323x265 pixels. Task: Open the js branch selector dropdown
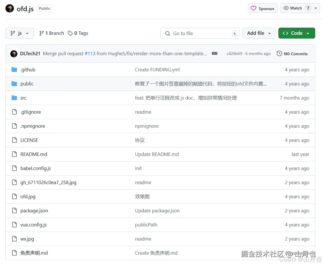[x=20, y=33]
